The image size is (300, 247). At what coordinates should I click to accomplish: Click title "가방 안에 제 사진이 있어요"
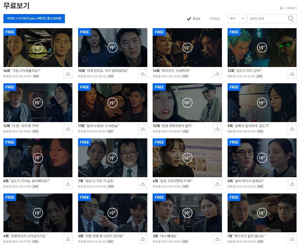coord(104,236)
